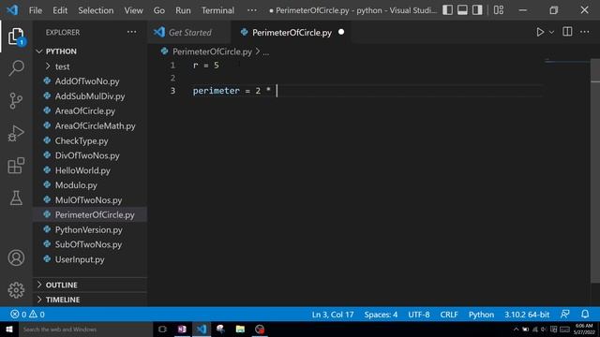Select interpreter 3.10.2 64-bit
Viewport: 600px width, 337px height.
pos(527,315)
